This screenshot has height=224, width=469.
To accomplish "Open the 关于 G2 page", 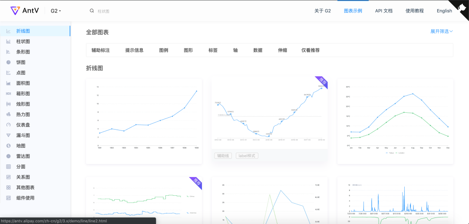I will (322, 11).
